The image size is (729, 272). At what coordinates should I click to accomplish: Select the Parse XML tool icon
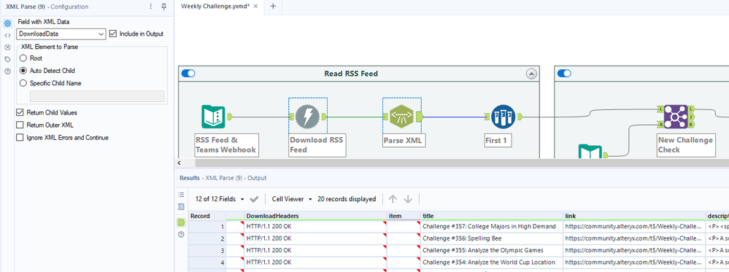click(401, 117)
